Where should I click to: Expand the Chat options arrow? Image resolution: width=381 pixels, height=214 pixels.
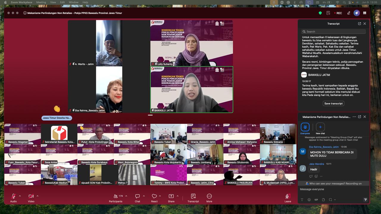click(144, 196)
